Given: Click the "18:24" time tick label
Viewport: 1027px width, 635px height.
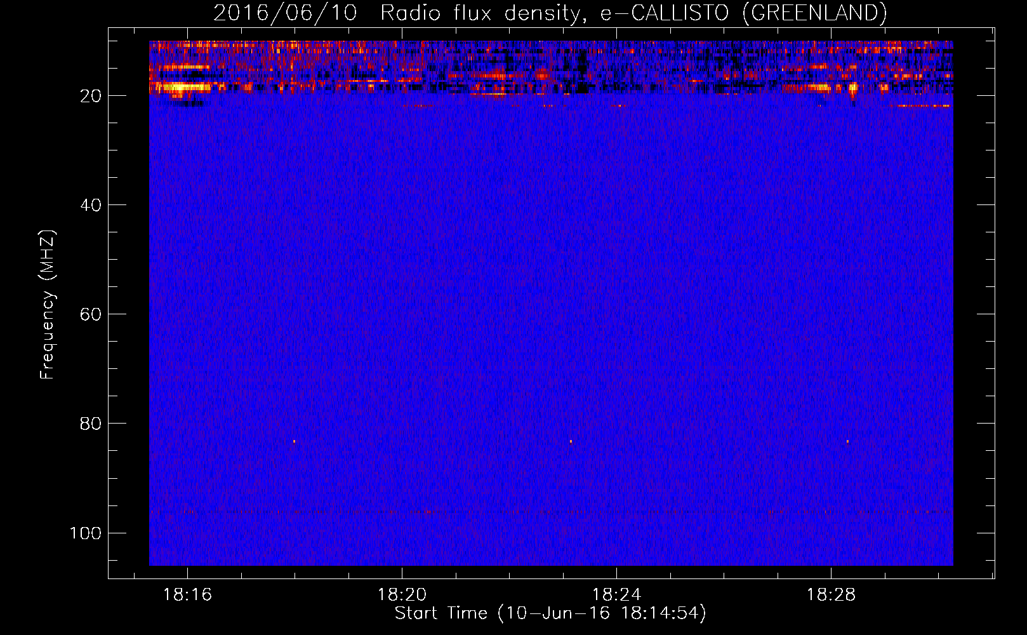Looking at the screenshot, I should (616, 594).
